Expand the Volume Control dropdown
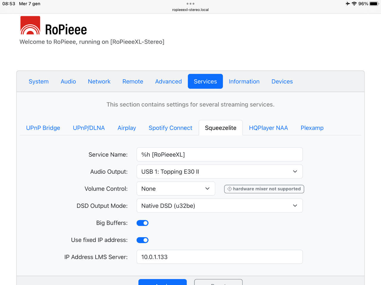Viewport: 381px width, 285px height. pos(176,189)
